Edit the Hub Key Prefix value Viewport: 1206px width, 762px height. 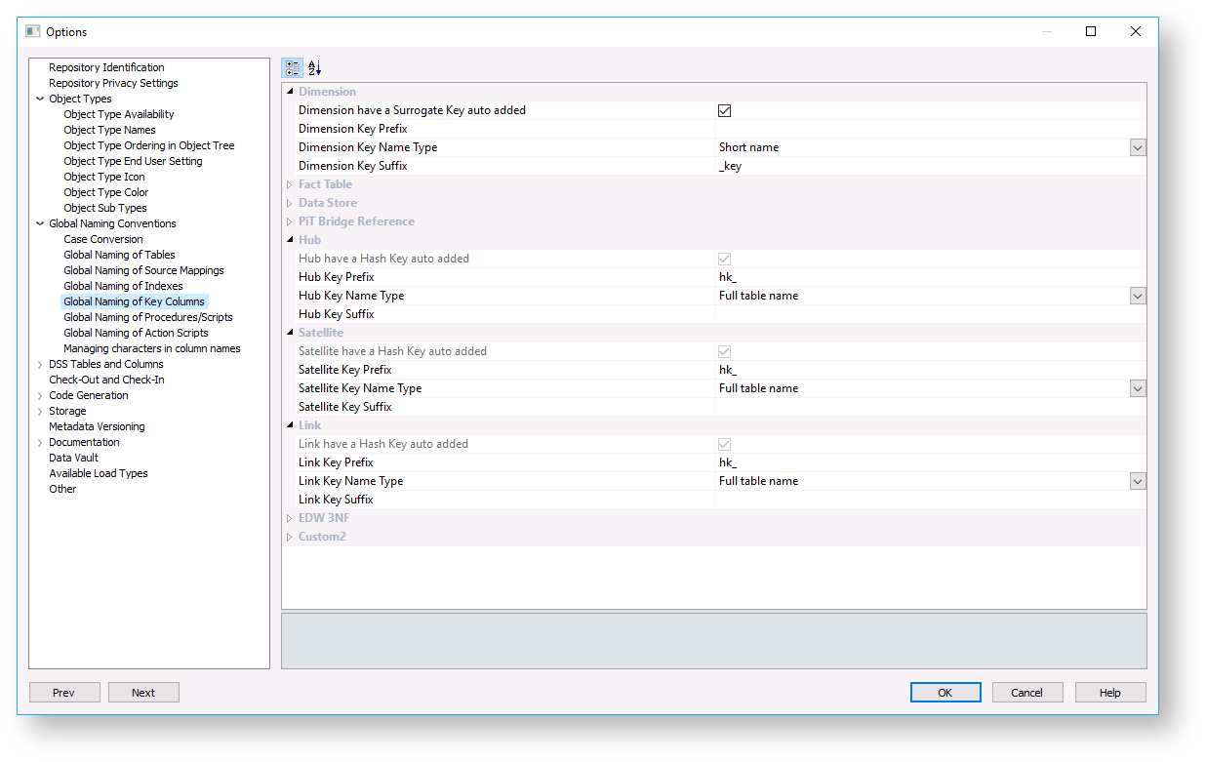(x=931, y=277)
